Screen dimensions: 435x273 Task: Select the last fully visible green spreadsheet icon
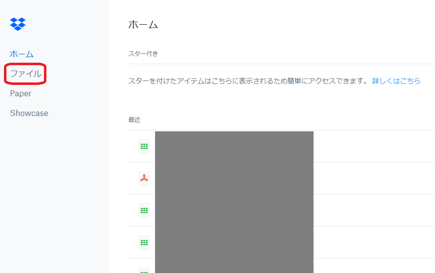coord(144,243)
